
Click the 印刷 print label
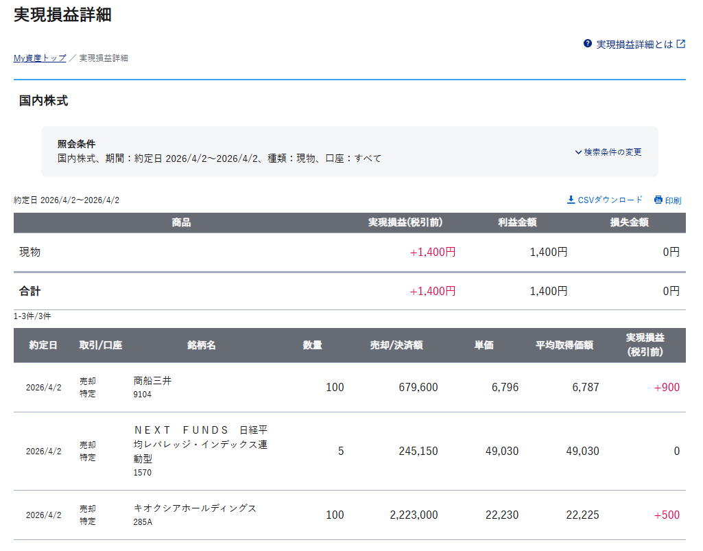[673, 201]
